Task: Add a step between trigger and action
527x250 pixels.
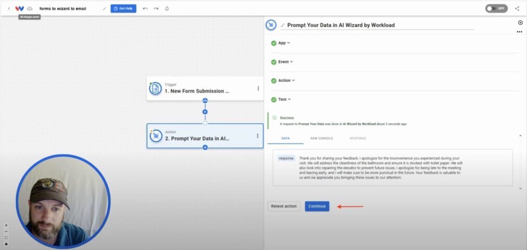Action: [205, 112]
